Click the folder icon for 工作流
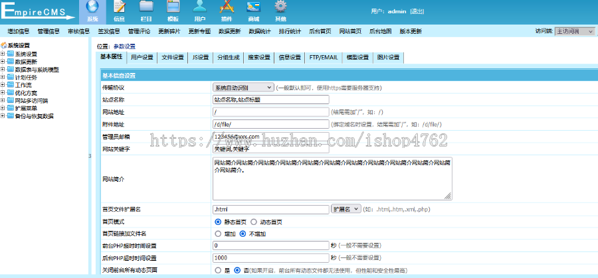This screenshot has height=278, width=598. coord(10,85)
